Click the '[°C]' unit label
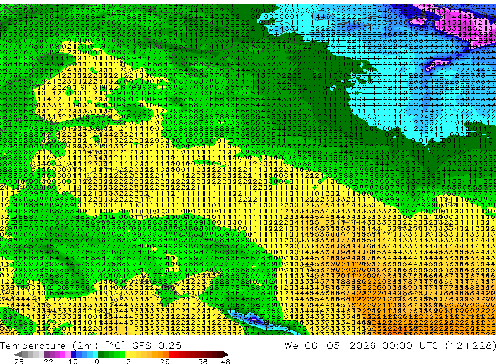496x364 pixels. (x=115, y=345)
